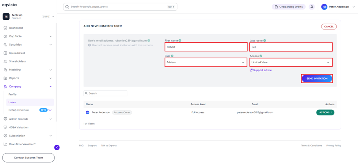Click the Shareholders people icon
Screen dimensions: 358x165
[5, 61]
